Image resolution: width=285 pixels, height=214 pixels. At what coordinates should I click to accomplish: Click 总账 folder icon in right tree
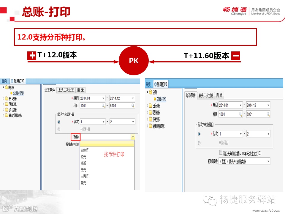(151, 92)
